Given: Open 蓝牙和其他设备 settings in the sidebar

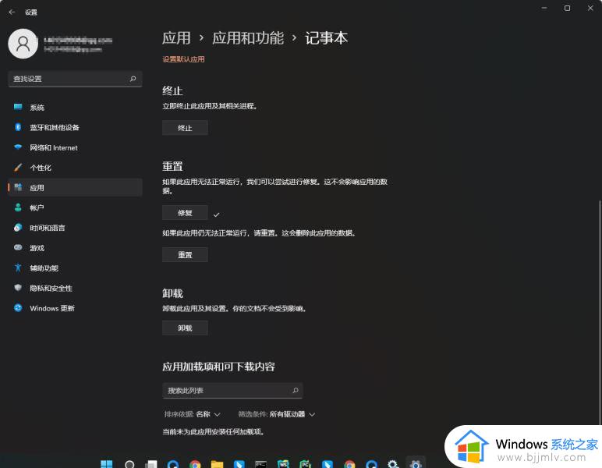Looking at the screenshot, I should (x=75, y=127).
